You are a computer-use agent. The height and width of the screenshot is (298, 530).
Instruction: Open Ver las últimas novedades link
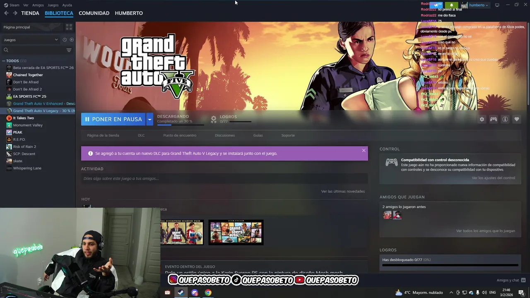coord(343,191)
